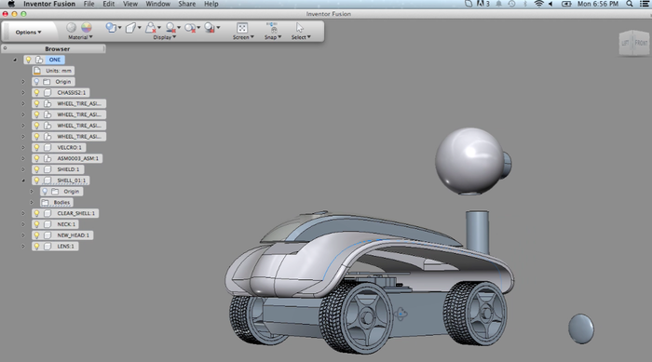Click the ASM0003_ASM:1 assembly icon
Screen dimensions: 652x362
point(48,158)
